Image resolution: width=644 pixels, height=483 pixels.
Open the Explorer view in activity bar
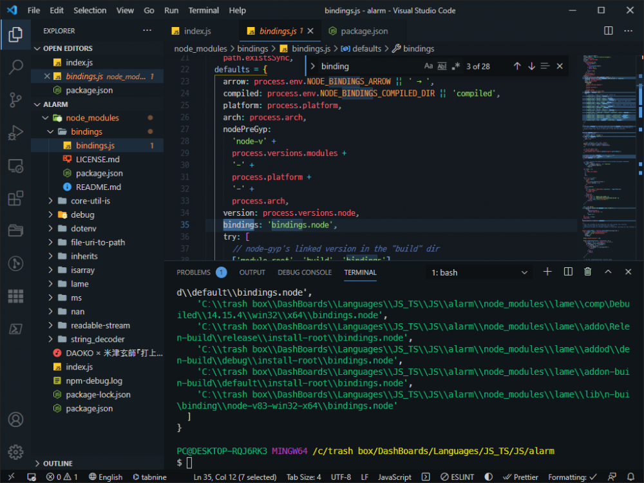15,35
